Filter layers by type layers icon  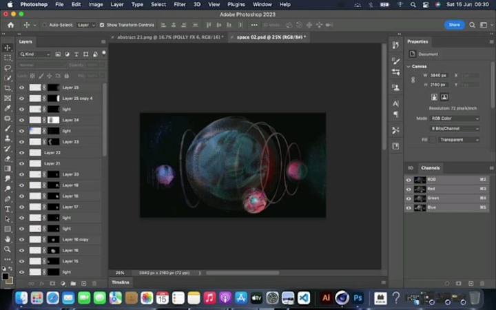click(x=76, y=54)
